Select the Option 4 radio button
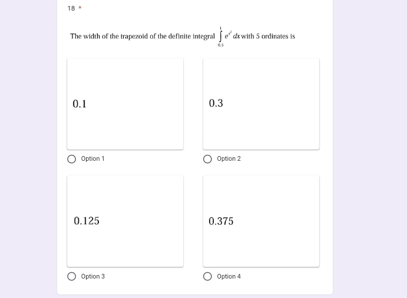The width and height of the screenshot is (407, 298). tap(207, 276)
